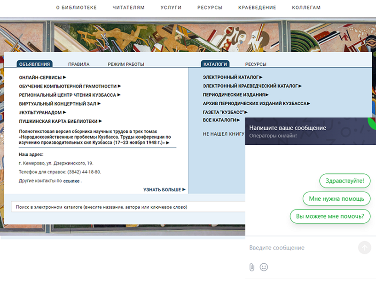The height and width of the screenshot is (282, 376).
Task: Open the ЧИТАТЕЛЯМ menu item
Action: click(x=128, y=8)
